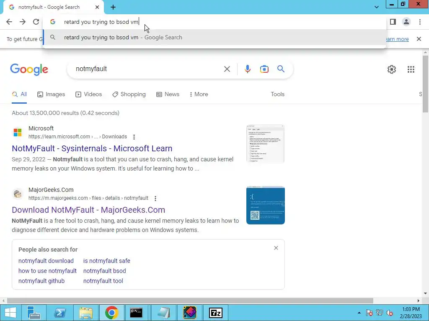Open the NotMyFault dialog thumbnail image

265,144
